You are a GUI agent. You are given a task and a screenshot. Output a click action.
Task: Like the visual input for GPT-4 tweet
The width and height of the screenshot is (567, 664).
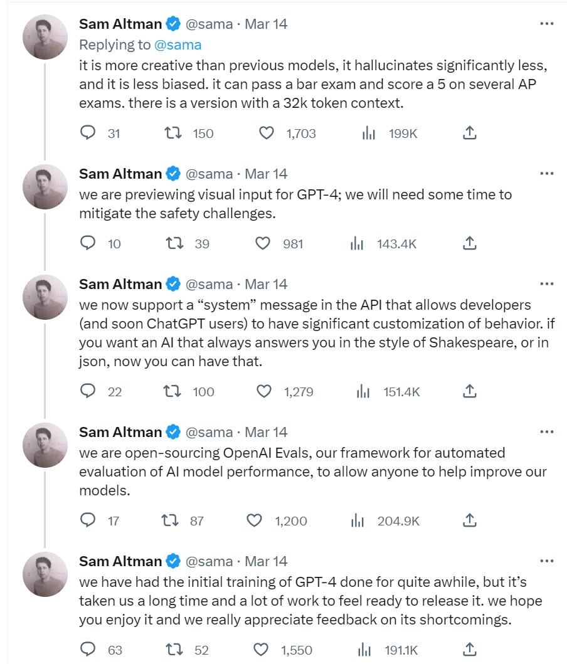263,243
